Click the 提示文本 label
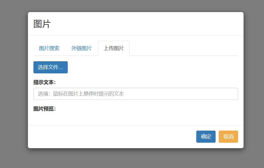The width and height of the screenshot is (264, 168). pos(44,82)
